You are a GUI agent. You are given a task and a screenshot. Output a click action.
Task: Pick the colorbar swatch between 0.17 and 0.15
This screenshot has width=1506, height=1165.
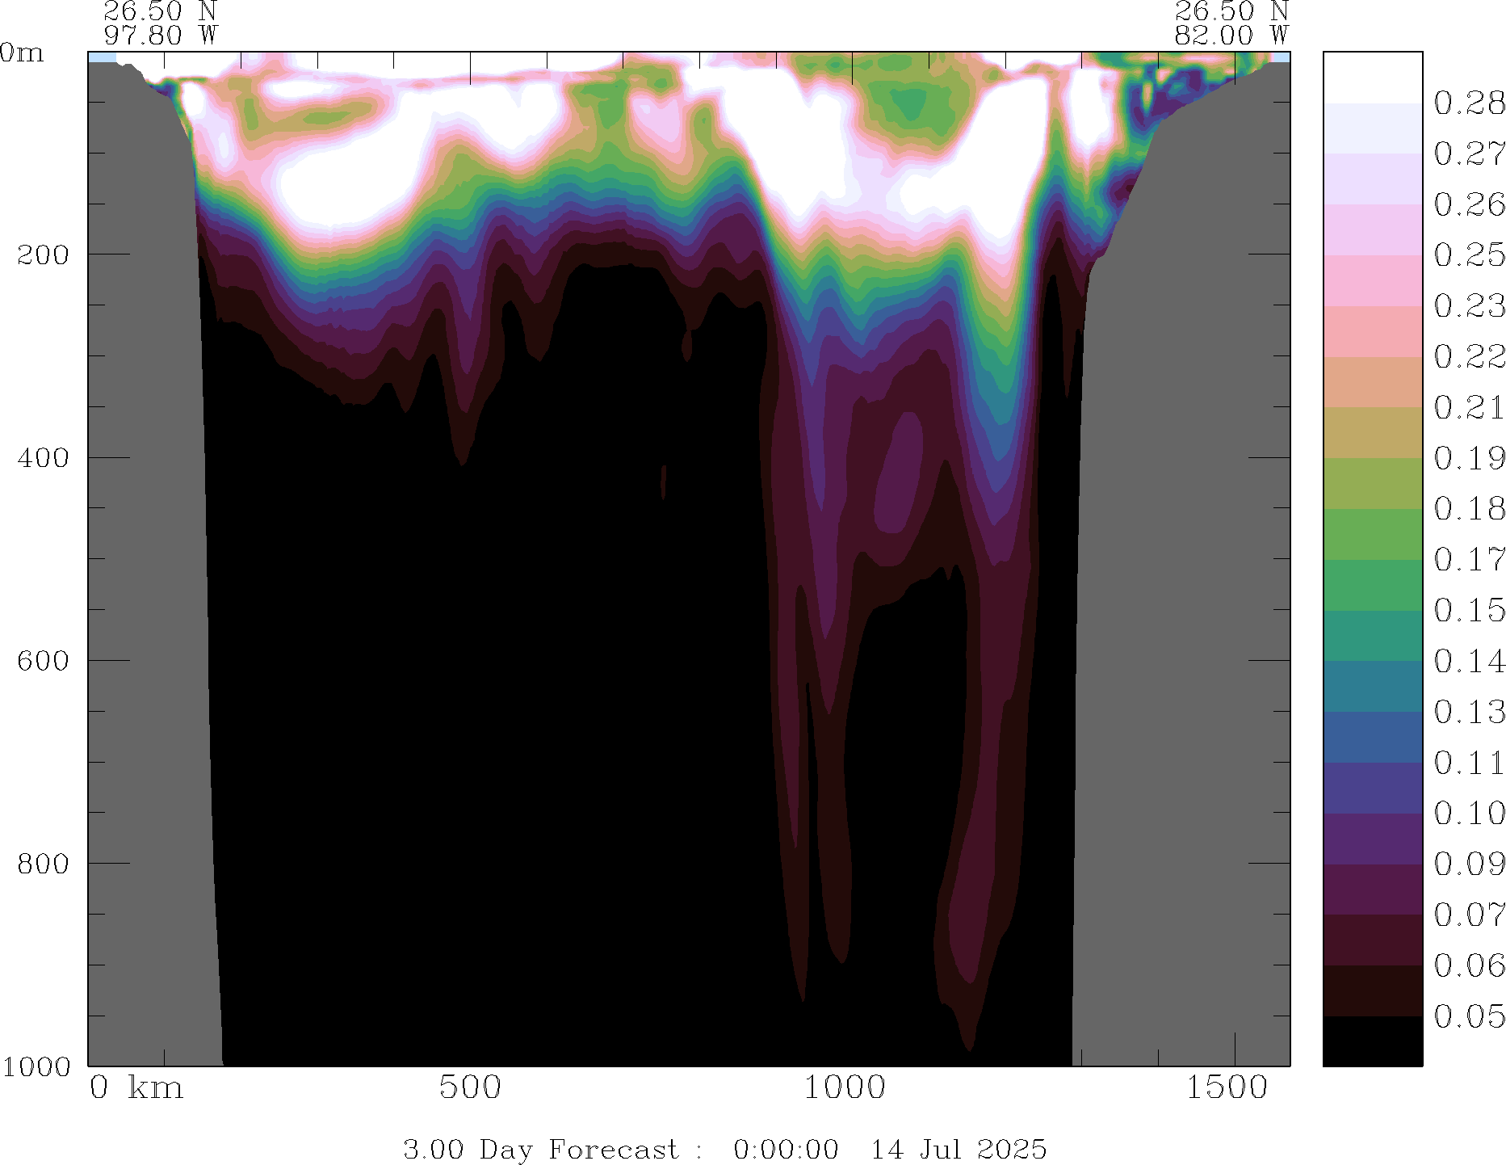coord(1372,585)
